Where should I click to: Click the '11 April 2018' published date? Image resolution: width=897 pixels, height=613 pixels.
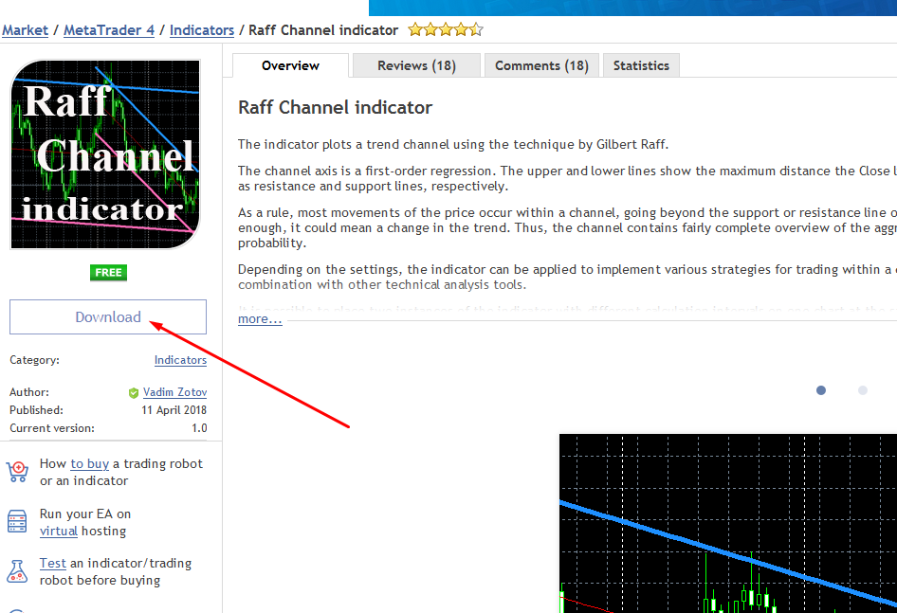174,410
